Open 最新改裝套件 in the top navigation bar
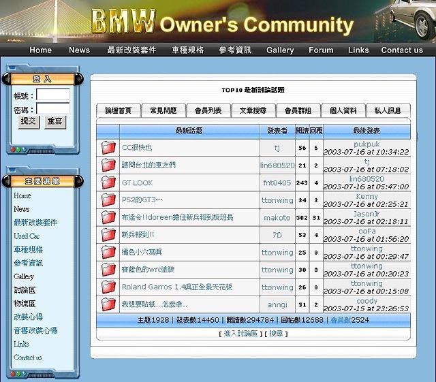This screenshot has height=382, width=436. pos(131,50)
